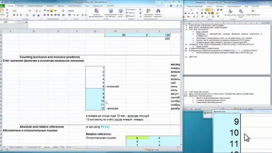The height and width of the screenshot is (153, 272).
Task: Center cell text horizontally in Excel
Action: click(48, 15)
